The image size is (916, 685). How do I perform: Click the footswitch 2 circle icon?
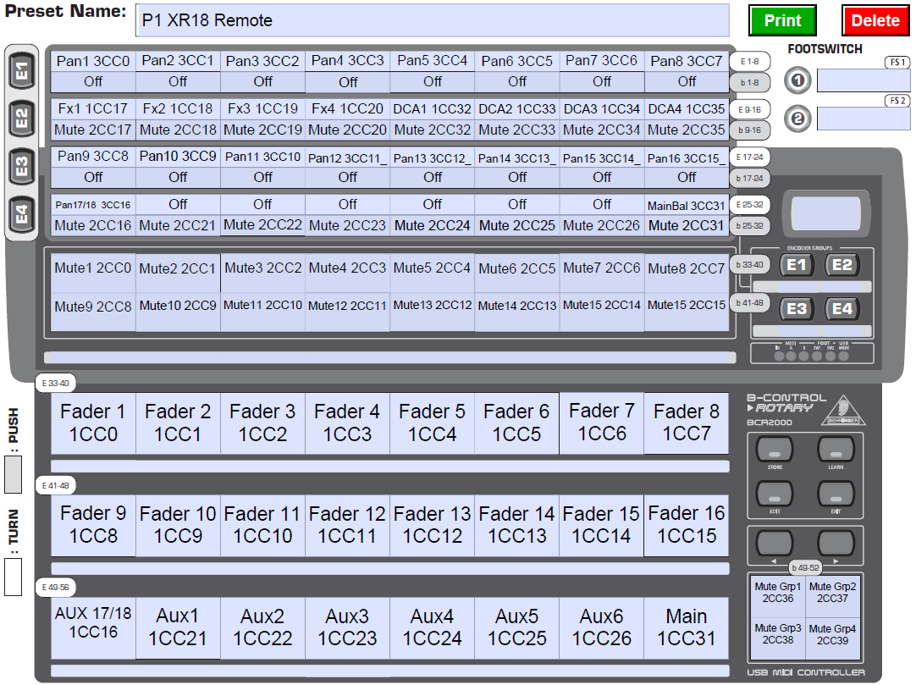pyautogui.click(x=798, y=119)
